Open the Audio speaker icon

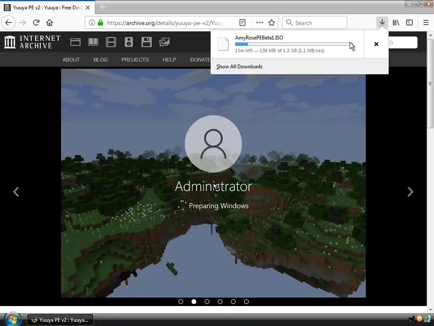pos(129,42)
